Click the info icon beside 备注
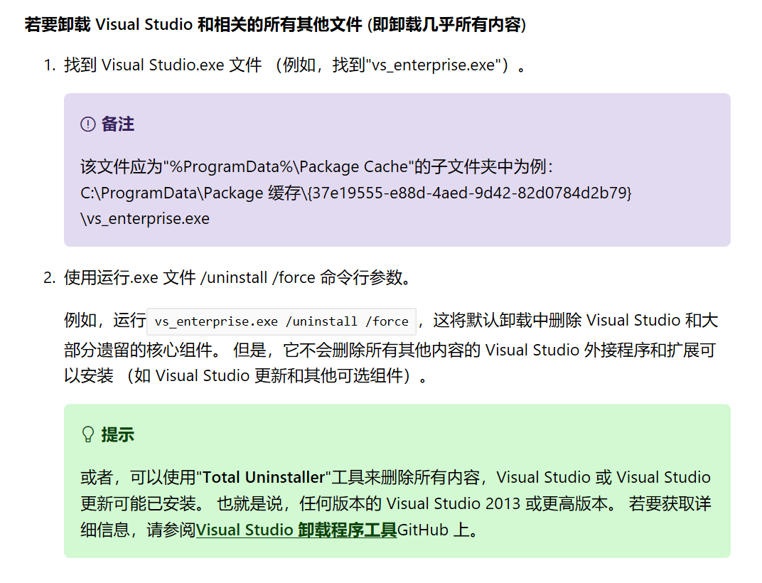 [x=88, y=124]
